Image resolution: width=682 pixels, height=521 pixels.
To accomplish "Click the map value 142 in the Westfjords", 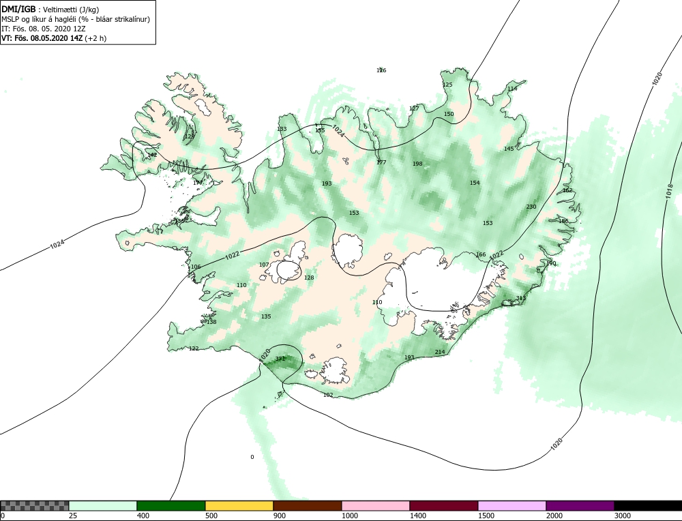I will (x=153, y=155).
